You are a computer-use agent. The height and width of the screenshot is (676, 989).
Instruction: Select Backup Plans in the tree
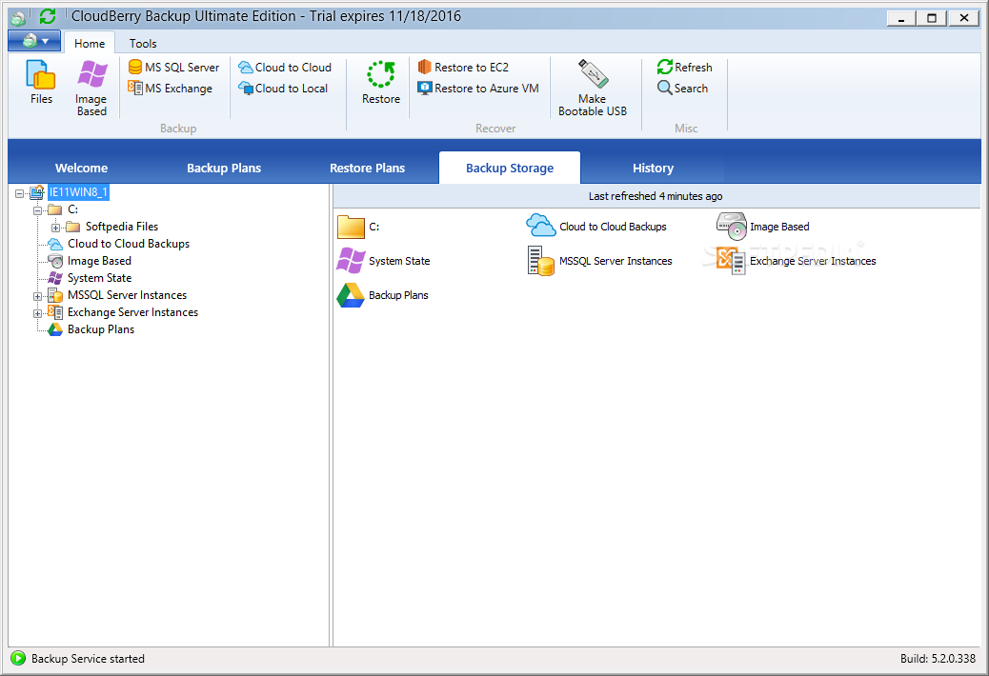coord(101,328)
